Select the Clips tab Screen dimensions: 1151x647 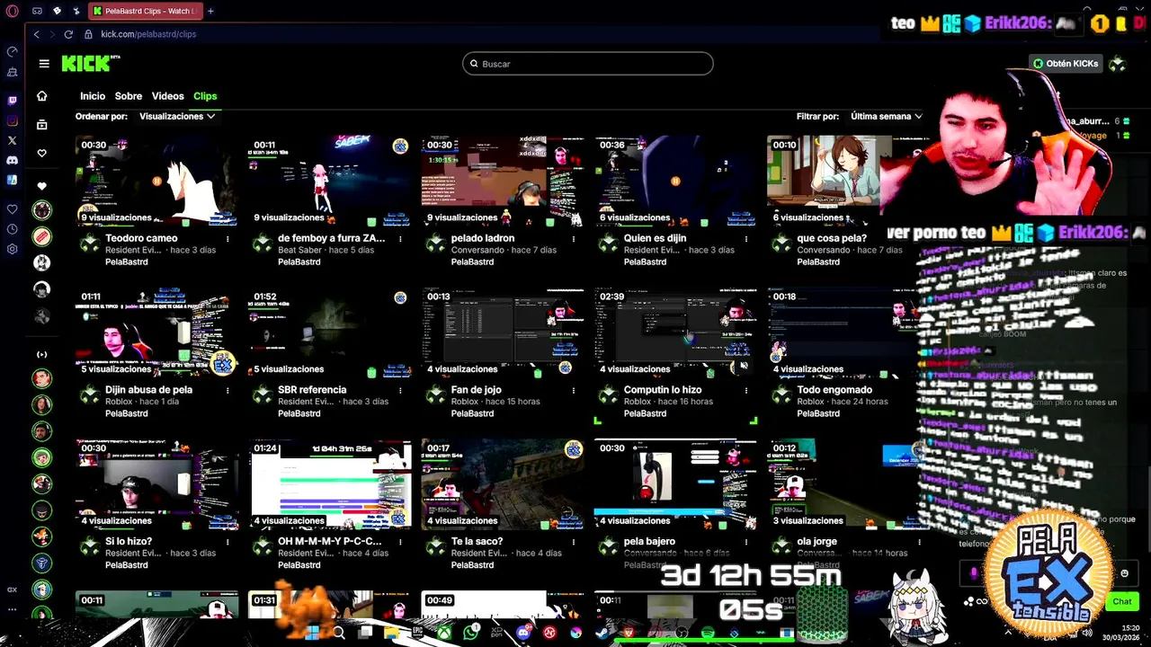205,96
